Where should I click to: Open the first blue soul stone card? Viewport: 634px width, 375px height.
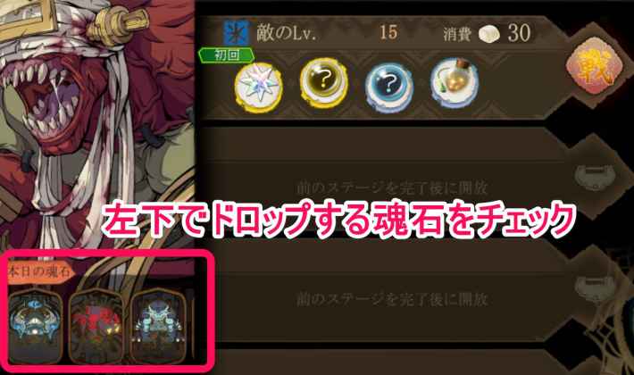click(x=35, y=326)
